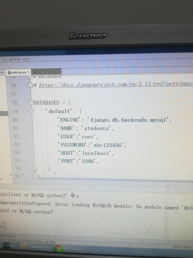Click on the 'students' database name value
Screen dimensions: 193x258
pyautogui.click(x=96, y=128)
